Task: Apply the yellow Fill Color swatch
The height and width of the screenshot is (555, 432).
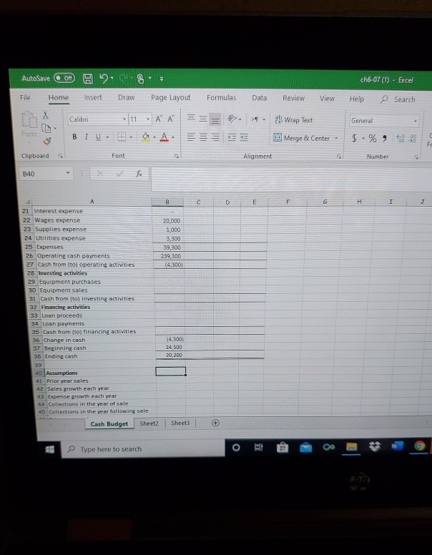Action: click(x=145, y=137)
